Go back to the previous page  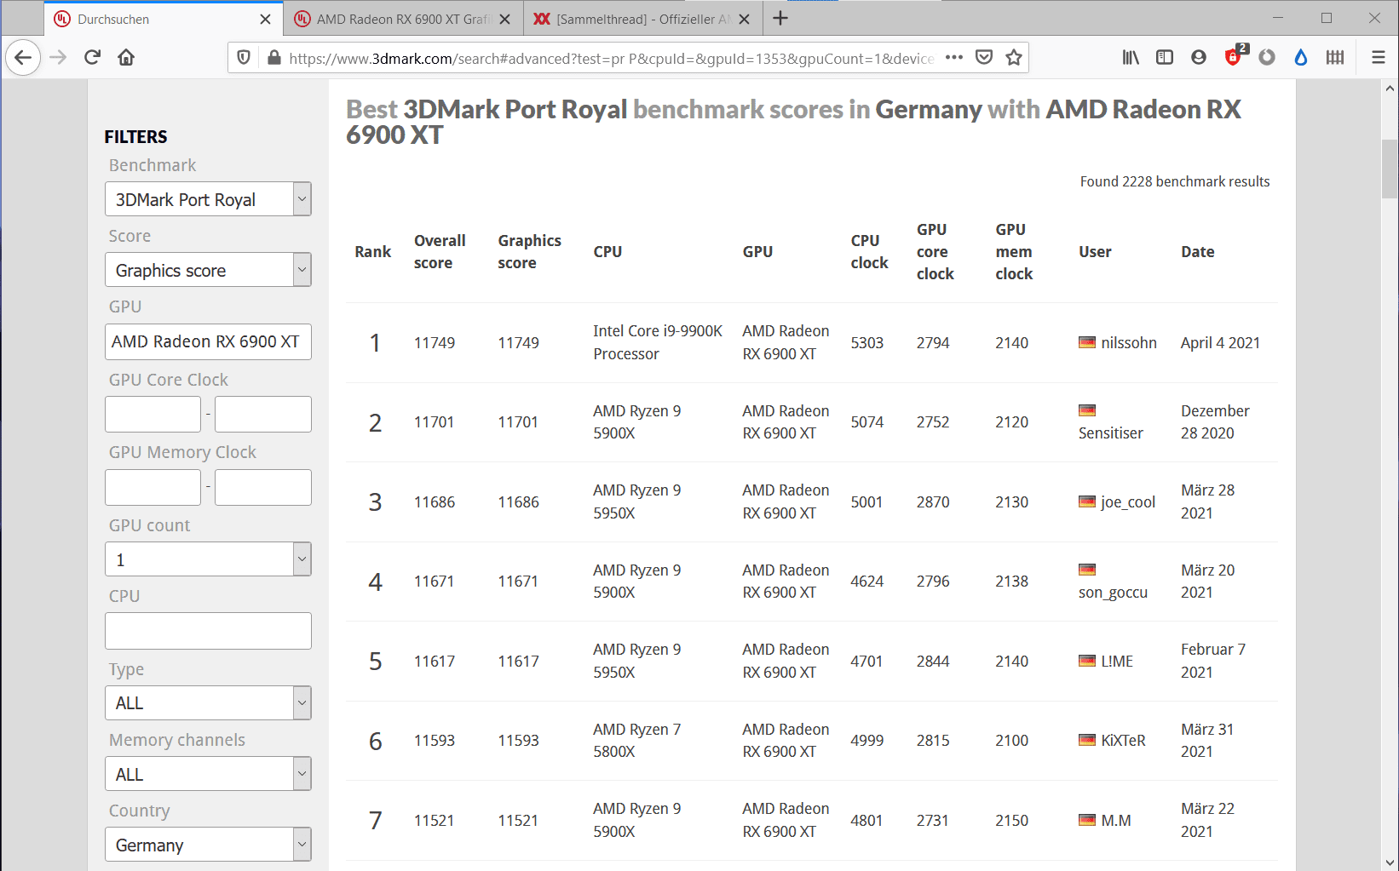(23, 57)
